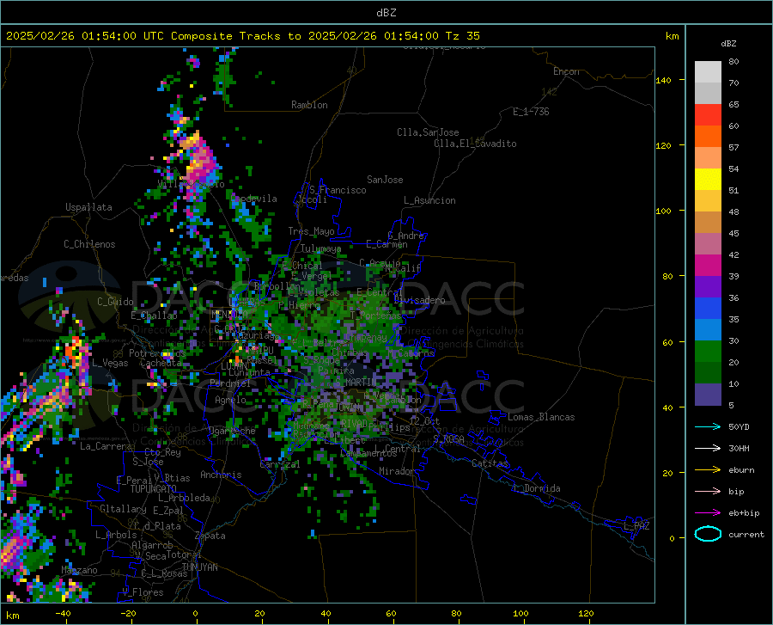Viewport: 773px width, 625px height.
Task: Click the 'L_Arboleda' map label
Action: click(184, 498)
